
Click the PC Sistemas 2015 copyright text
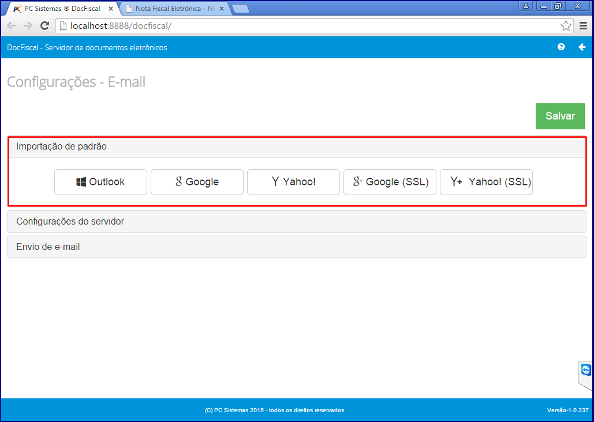(x=274, y=410)
